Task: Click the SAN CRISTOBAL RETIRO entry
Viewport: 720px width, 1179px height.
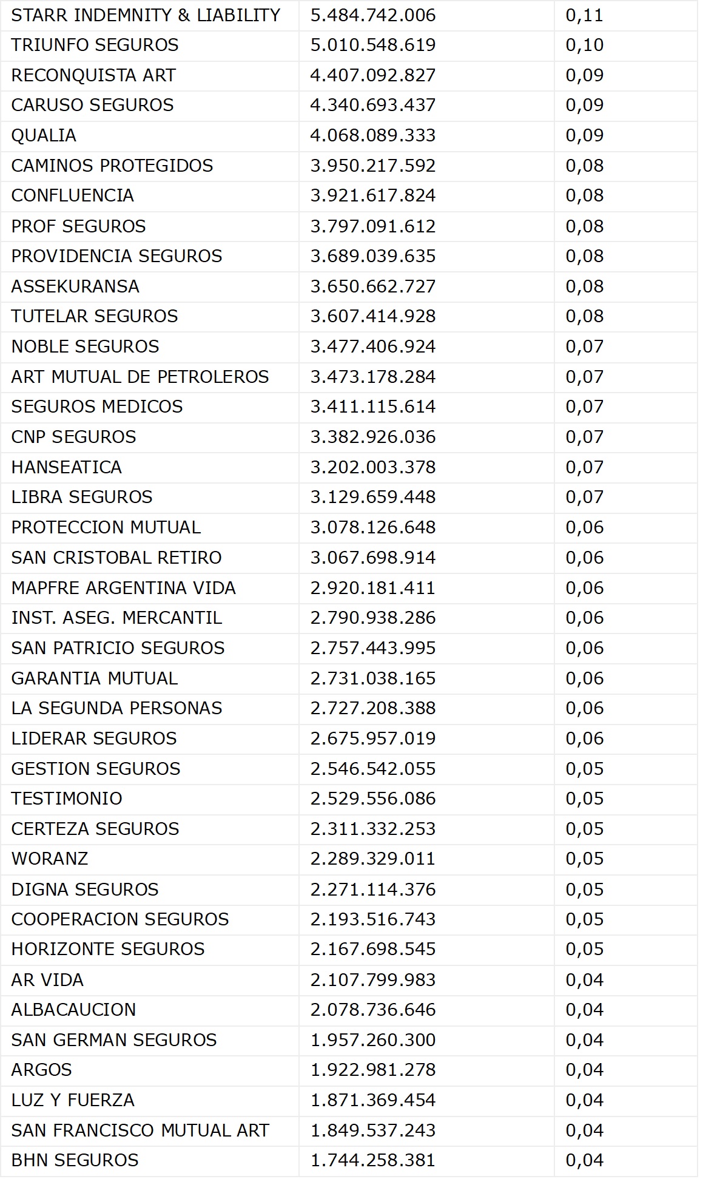Action: point(116,558)
